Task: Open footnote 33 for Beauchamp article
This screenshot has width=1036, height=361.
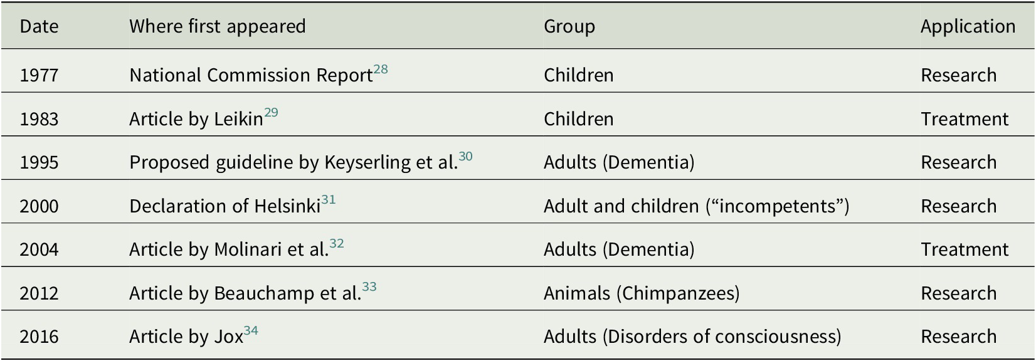Action: tap(369, 288)
